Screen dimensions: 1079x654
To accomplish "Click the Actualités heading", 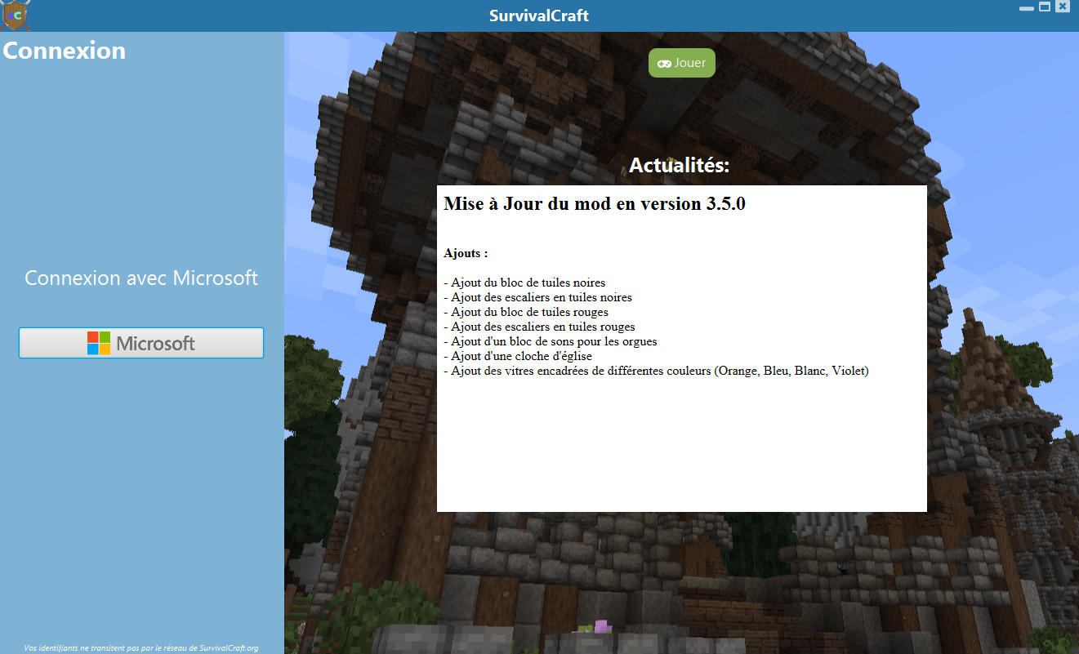I will tap(680, 166).
